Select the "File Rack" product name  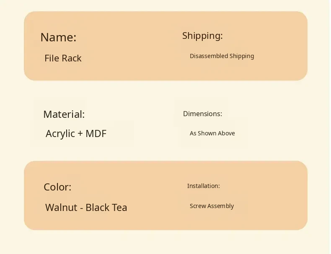63,58
